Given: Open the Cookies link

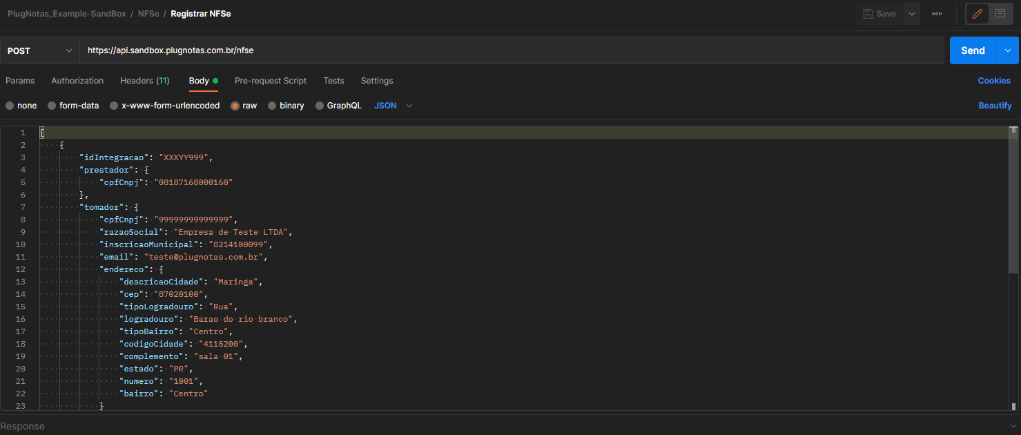Looking at the screenshot, I should [x=994, y=81].
